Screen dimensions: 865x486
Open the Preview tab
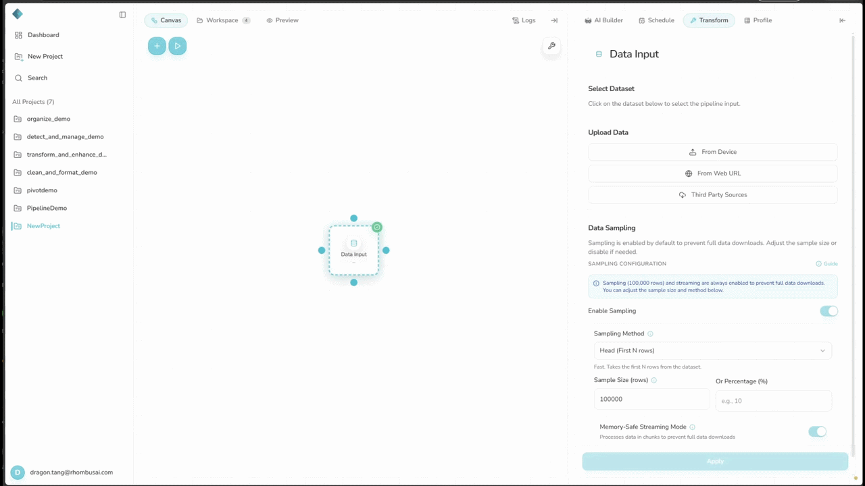point(282,20)
